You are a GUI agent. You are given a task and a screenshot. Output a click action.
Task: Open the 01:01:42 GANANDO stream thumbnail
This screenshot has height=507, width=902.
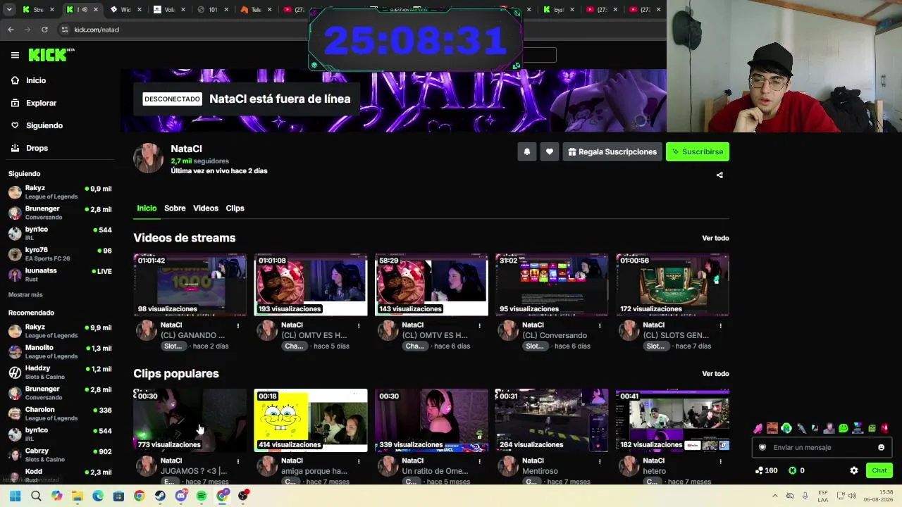[190, 284]
